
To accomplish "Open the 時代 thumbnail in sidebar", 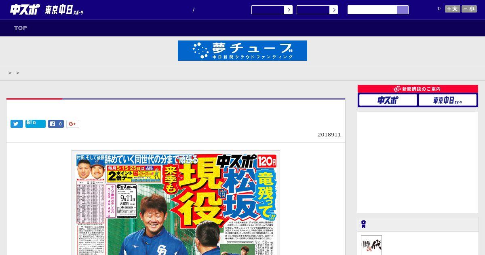I will coord(371,245).
